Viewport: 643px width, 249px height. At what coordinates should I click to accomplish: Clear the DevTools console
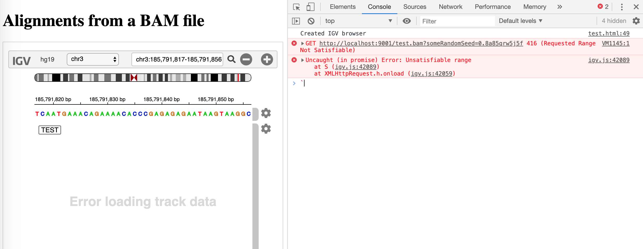311,21
